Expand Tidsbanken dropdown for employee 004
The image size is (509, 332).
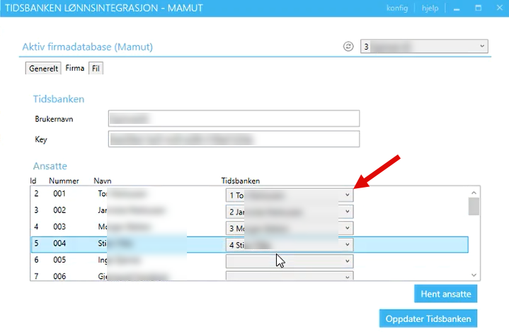click(290, 245)
